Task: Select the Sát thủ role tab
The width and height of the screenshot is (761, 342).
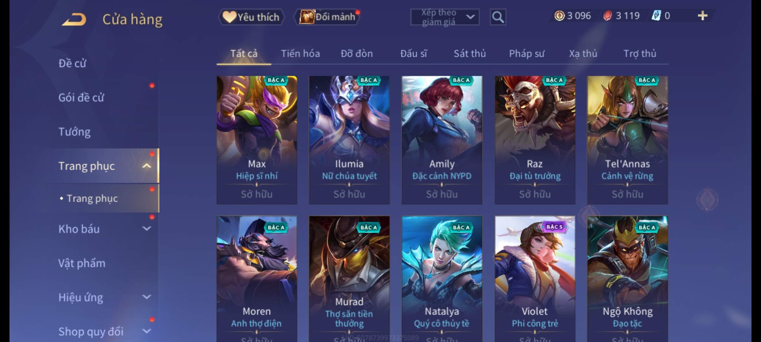Action: [x=470, y=54]
